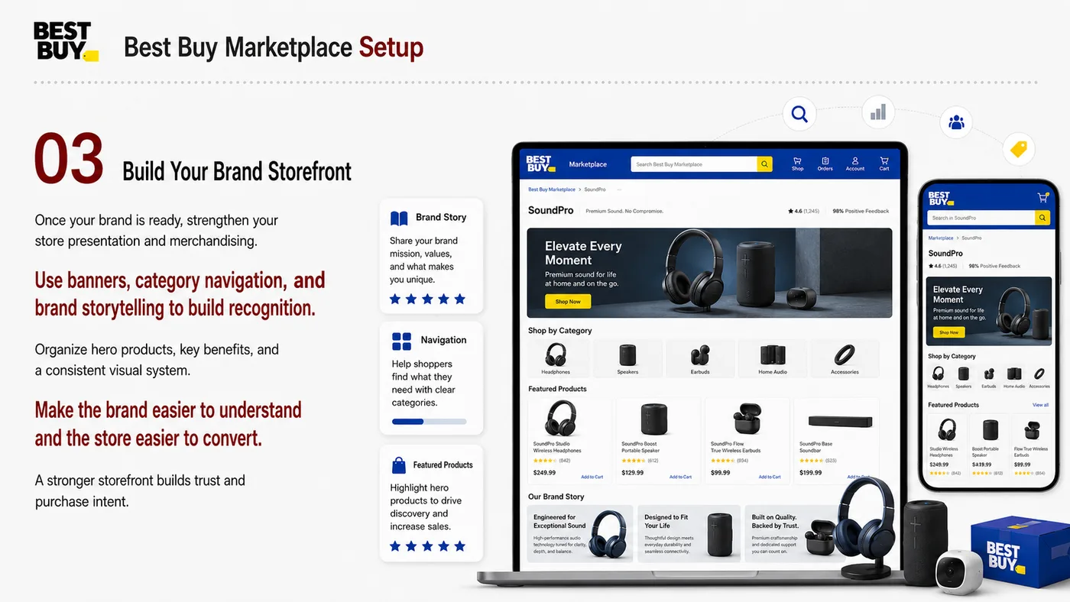Click the 4.6 star rating on laptop storefront
The height and width of the screenshot is (602, 1070).
[803, 211]
